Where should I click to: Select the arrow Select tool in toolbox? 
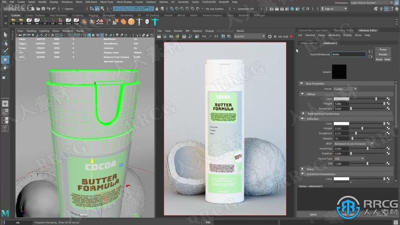[x=5, y=35]
